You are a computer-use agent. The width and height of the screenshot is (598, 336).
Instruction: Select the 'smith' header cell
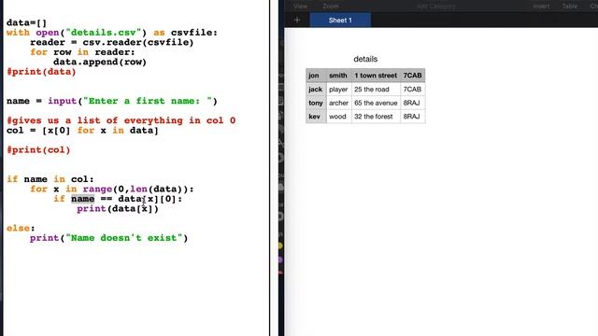[338, 76]
